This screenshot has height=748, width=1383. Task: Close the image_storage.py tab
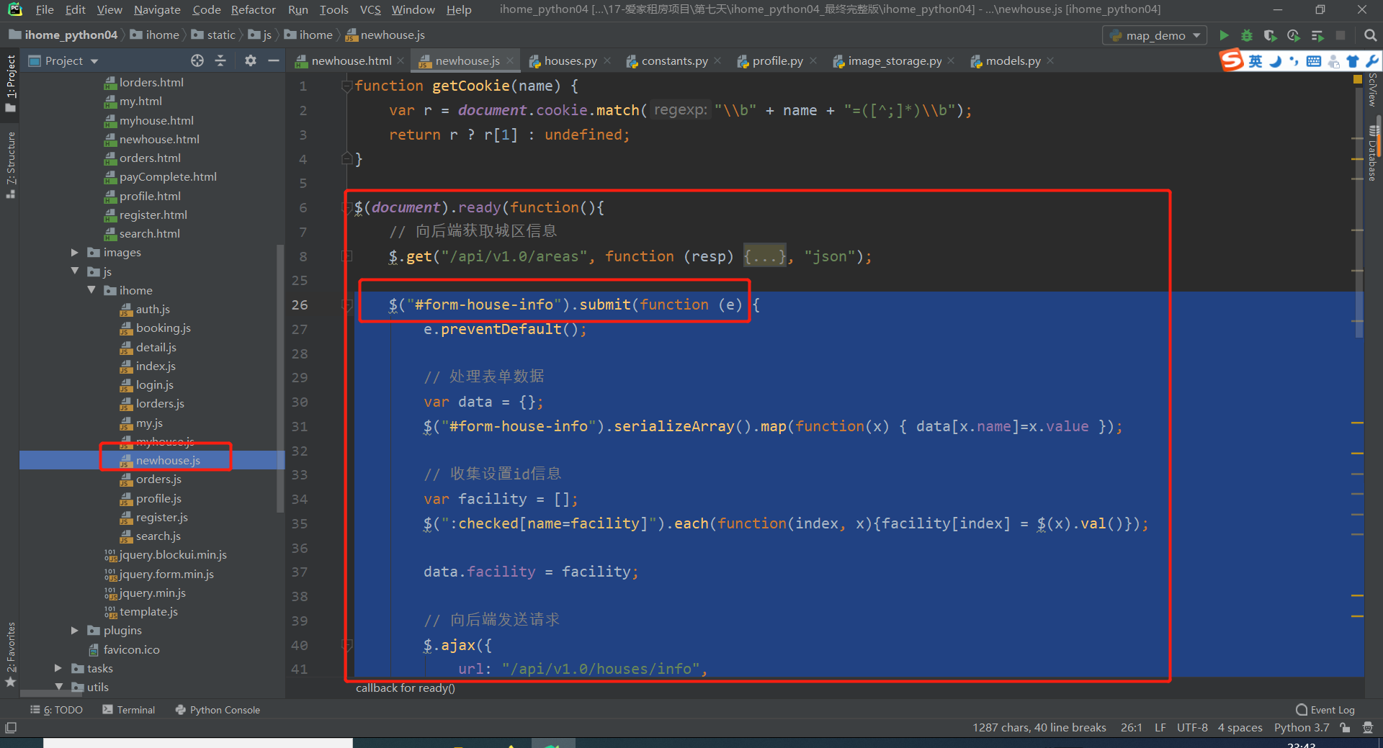(x=952, y=61)
